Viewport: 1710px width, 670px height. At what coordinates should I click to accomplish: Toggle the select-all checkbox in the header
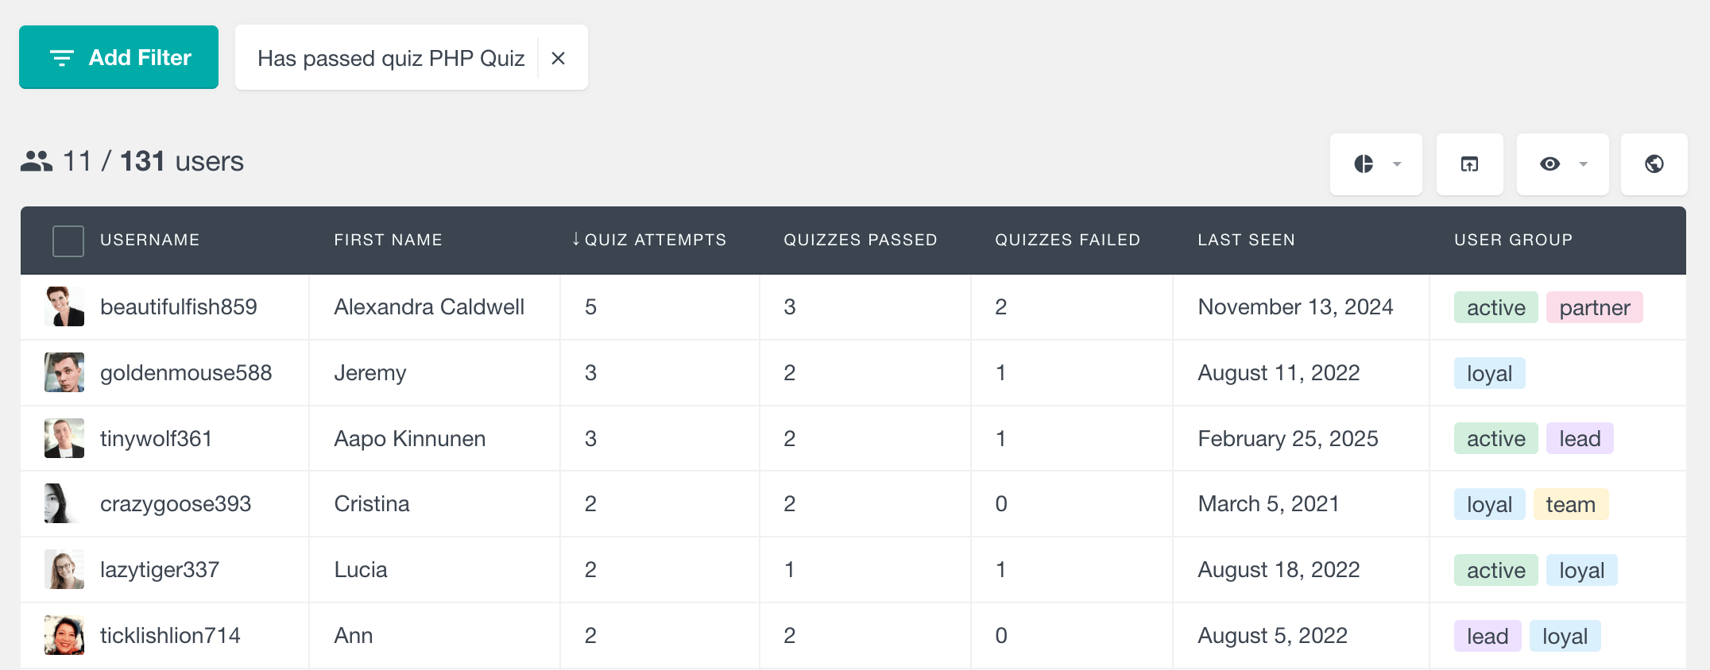tap(68, 241)
